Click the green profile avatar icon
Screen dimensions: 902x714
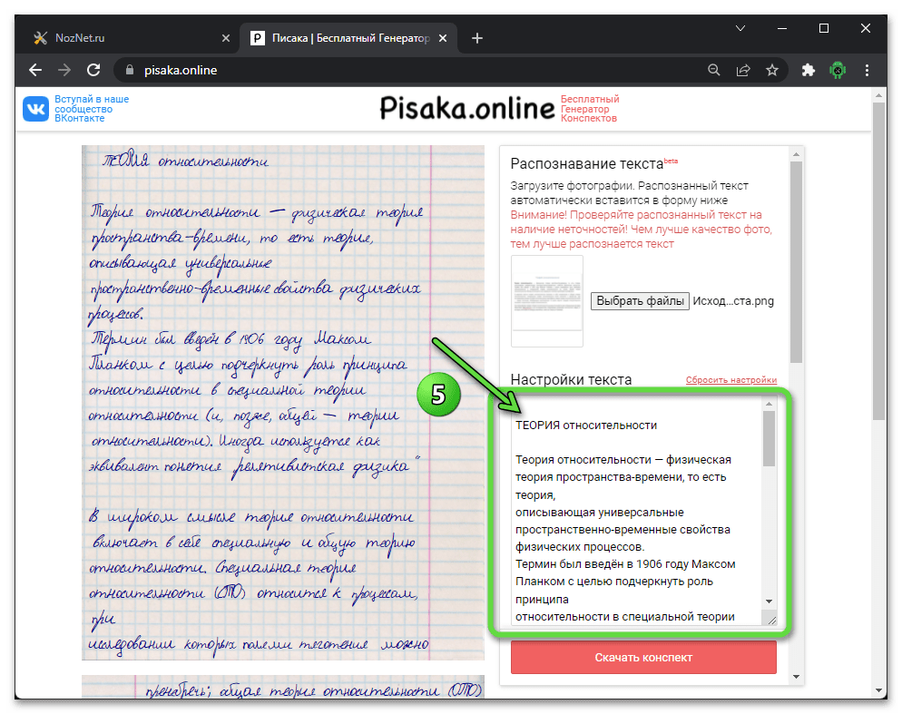click(x=838, y=70)
